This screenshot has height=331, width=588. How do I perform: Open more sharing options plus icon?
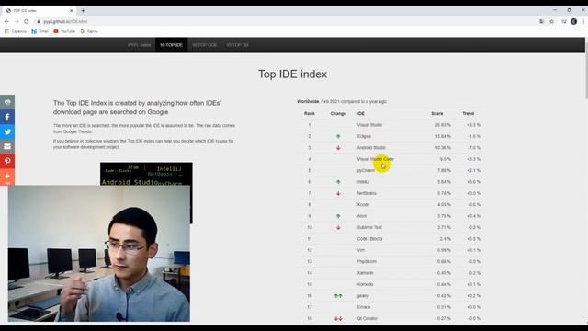[7, 177]
